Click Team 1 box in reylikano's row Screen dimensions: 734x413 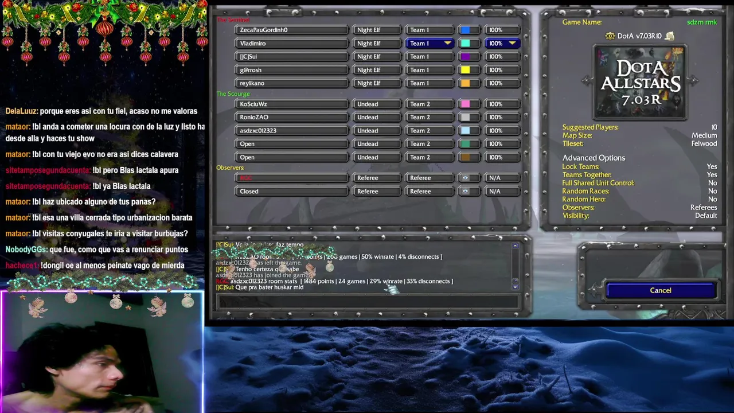pyautogui.click(x=430, y=83)
